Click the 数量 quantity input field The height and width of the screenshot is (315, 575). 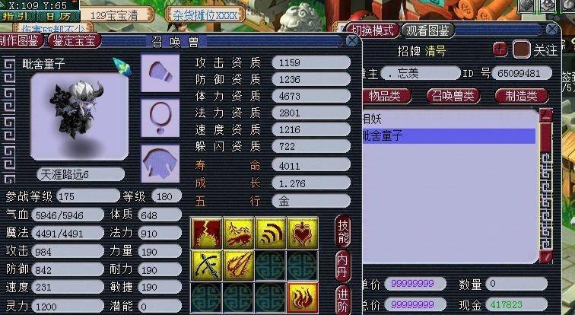[x=516, y=284]
